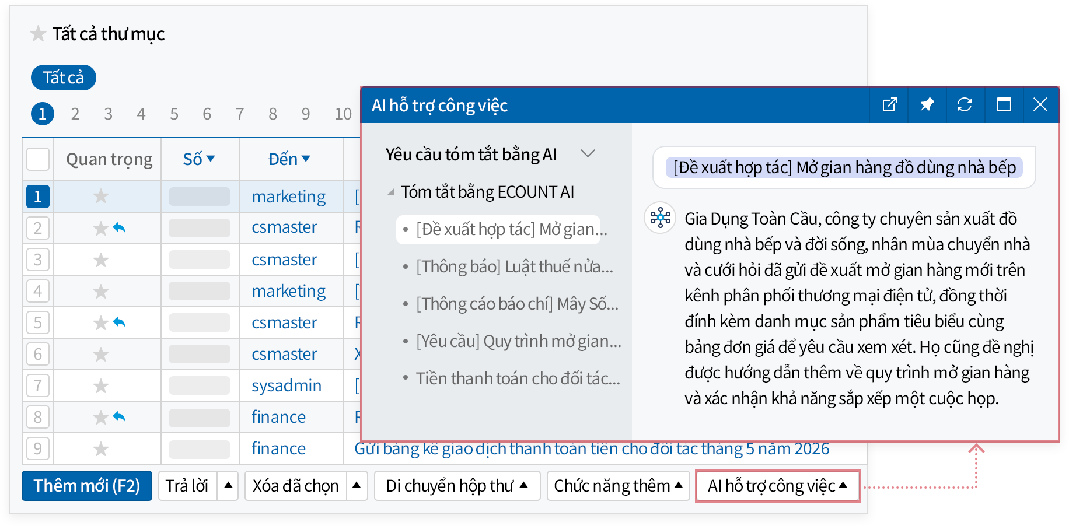Open finance sender in row 8
The width and height of the screenshot is (1069, 526).
(278, 417)
